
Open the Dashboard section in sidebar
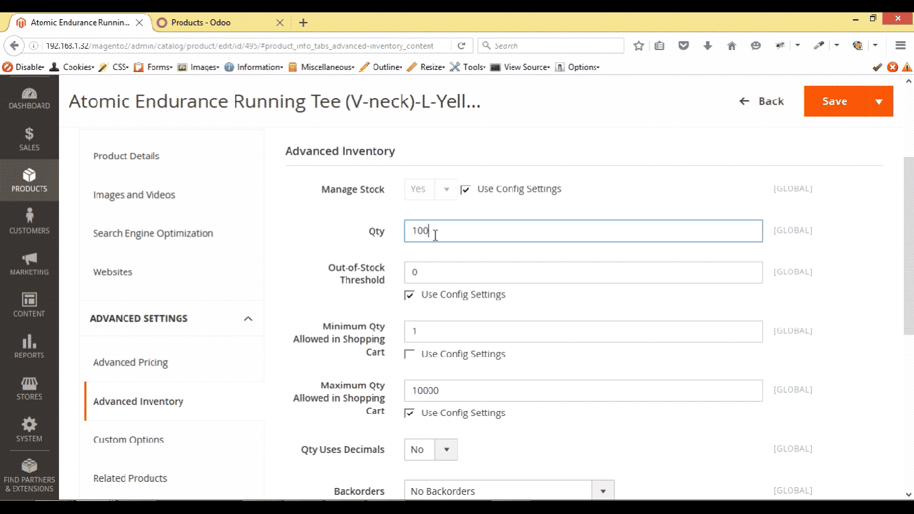tap(29, 98)
